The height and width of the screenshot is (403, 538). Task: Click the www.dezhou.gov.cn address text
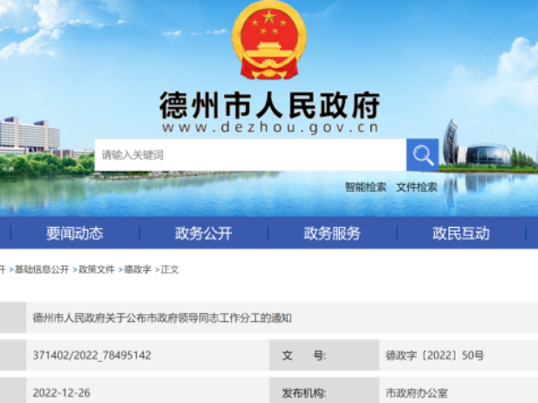269,127
